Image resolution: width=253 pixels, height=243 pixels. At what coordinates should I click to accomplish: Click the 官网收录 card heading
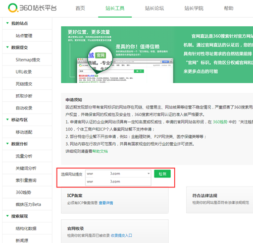pos(76,228)
